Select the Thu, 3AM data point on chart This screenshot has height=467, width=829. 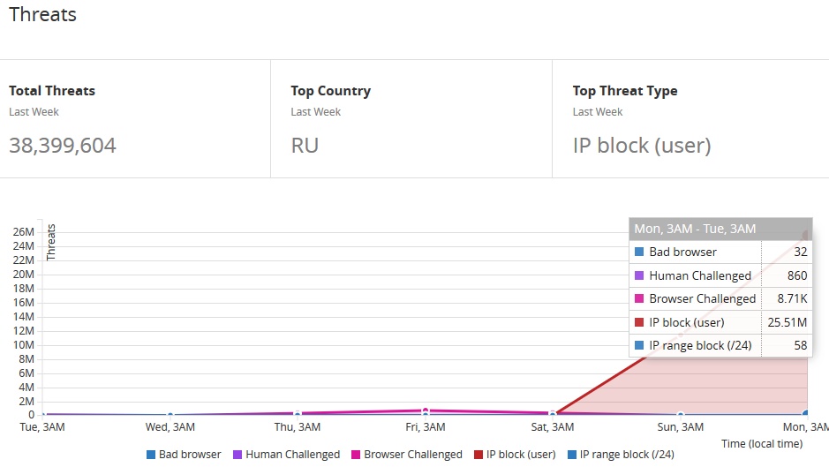pyautogui.click(x=298, y=413)
